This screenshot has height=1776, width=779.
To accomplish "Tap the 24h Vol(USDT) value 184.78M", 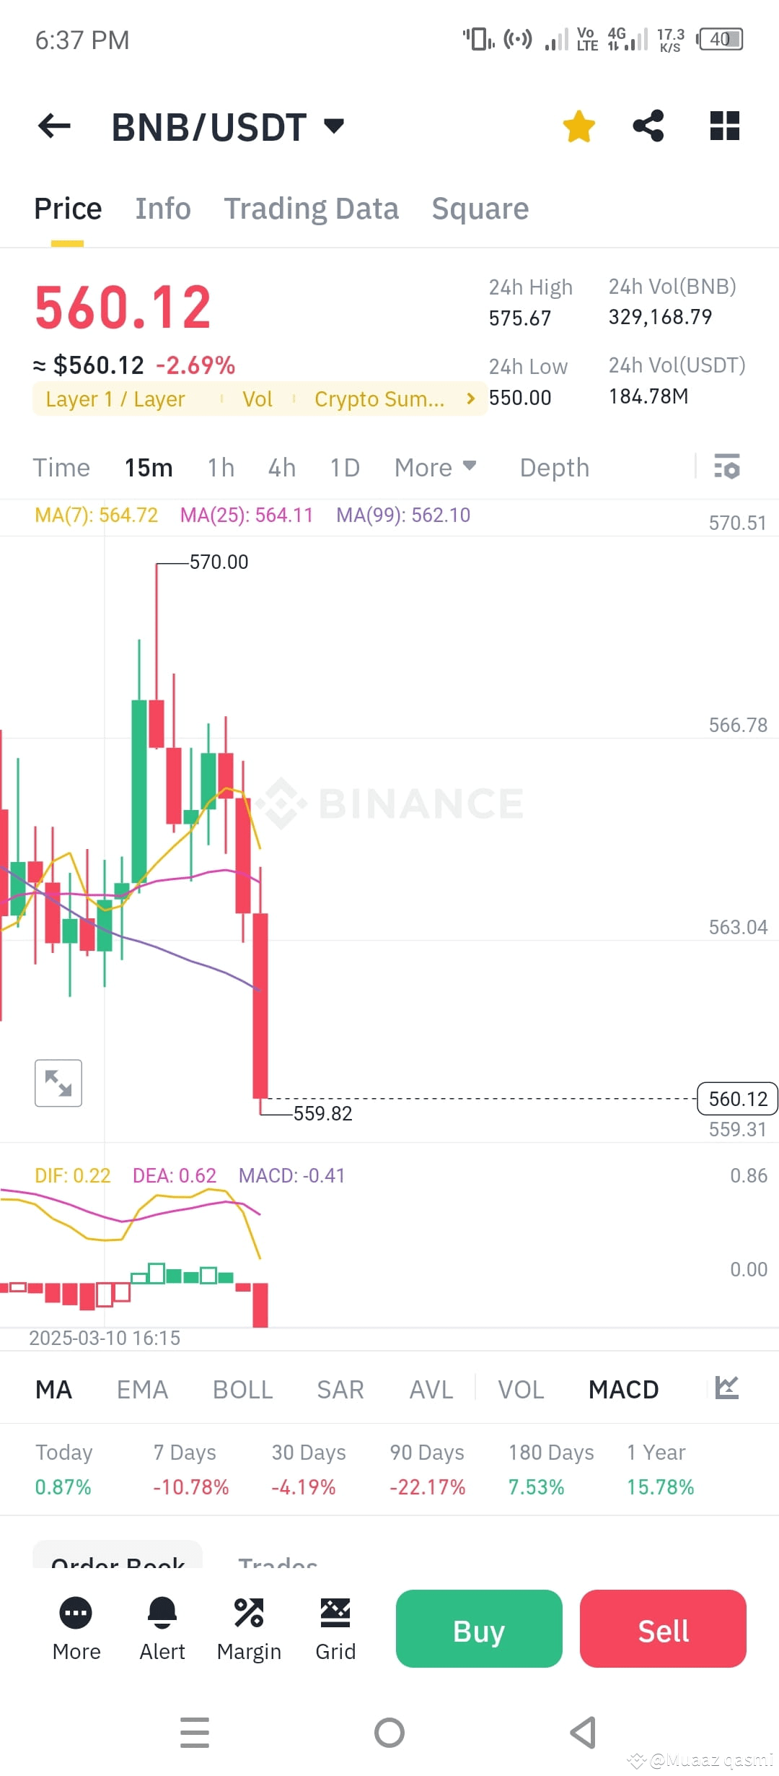I will tap(648, 396).
